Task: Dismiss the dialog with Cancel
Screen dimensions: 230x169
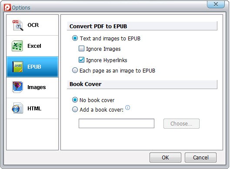Action: pyautogui.click(x=200, y=157)
